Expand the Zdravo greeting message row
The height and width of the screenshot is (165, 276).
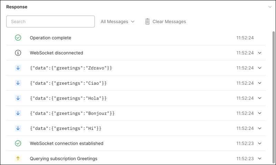[x=260, y=68]
